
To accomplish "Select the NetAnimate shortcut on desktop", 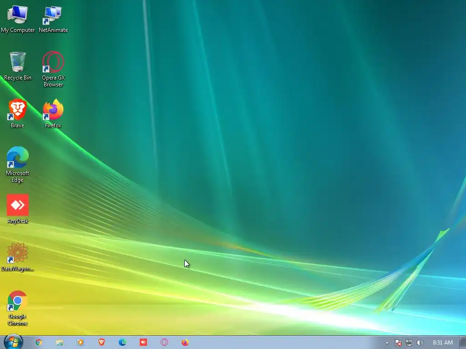I will (53, 18).
